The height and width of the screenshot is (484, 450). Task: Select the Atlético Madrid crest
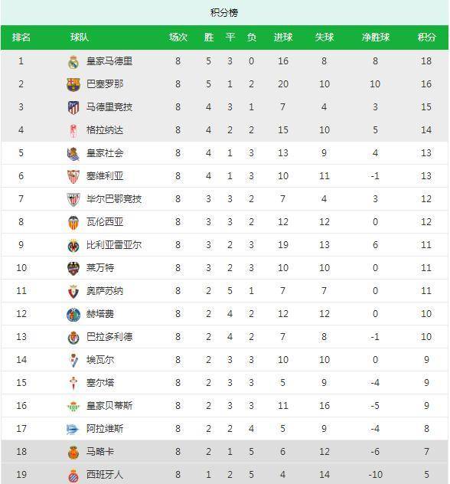(x=73, y=107)
